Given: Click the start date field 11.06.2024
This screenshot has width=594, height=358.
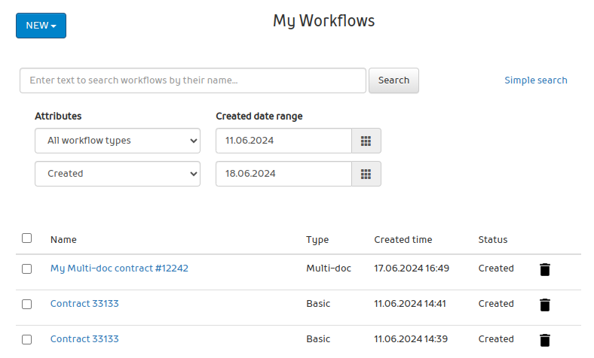Looking at the screenshot, I should [x=283, y=141].
